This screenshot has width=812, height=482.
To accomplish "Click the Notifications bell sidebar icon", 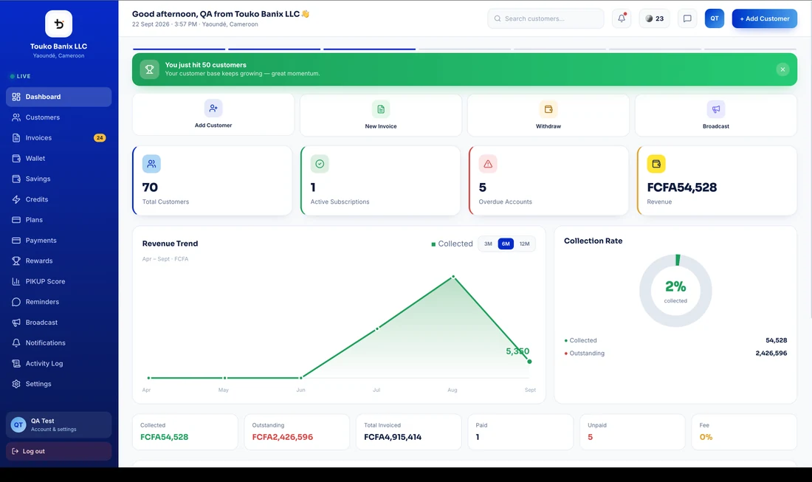I will pyautogui.click(x=16, y=342).
